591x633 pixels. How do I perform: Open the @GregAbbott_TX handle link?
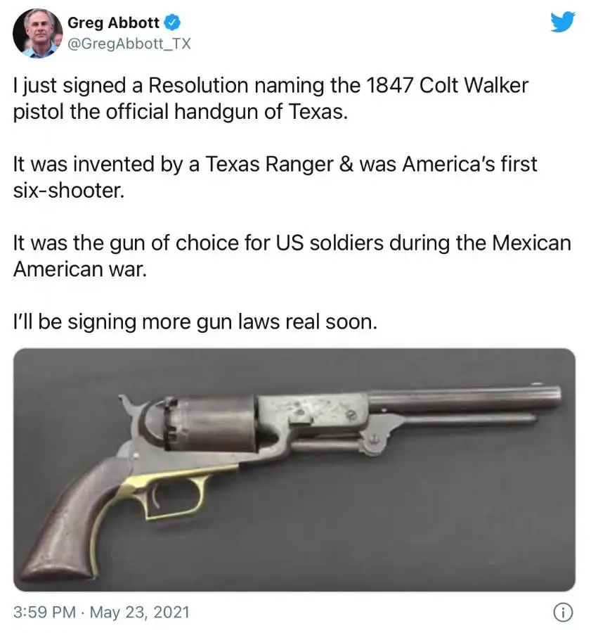click(x=129, y=44)
